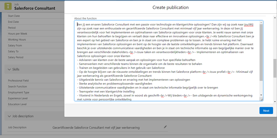The image size is (277, 138).
Task: Click the textarea resize handle corner
Action: [261, 100]
